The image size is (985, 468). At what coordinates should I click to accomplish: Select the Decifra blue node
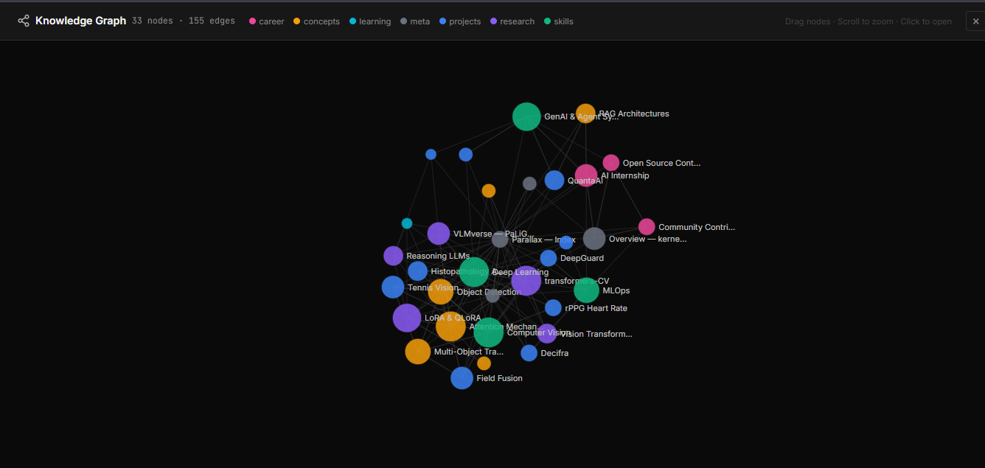[x=529, y=353]
